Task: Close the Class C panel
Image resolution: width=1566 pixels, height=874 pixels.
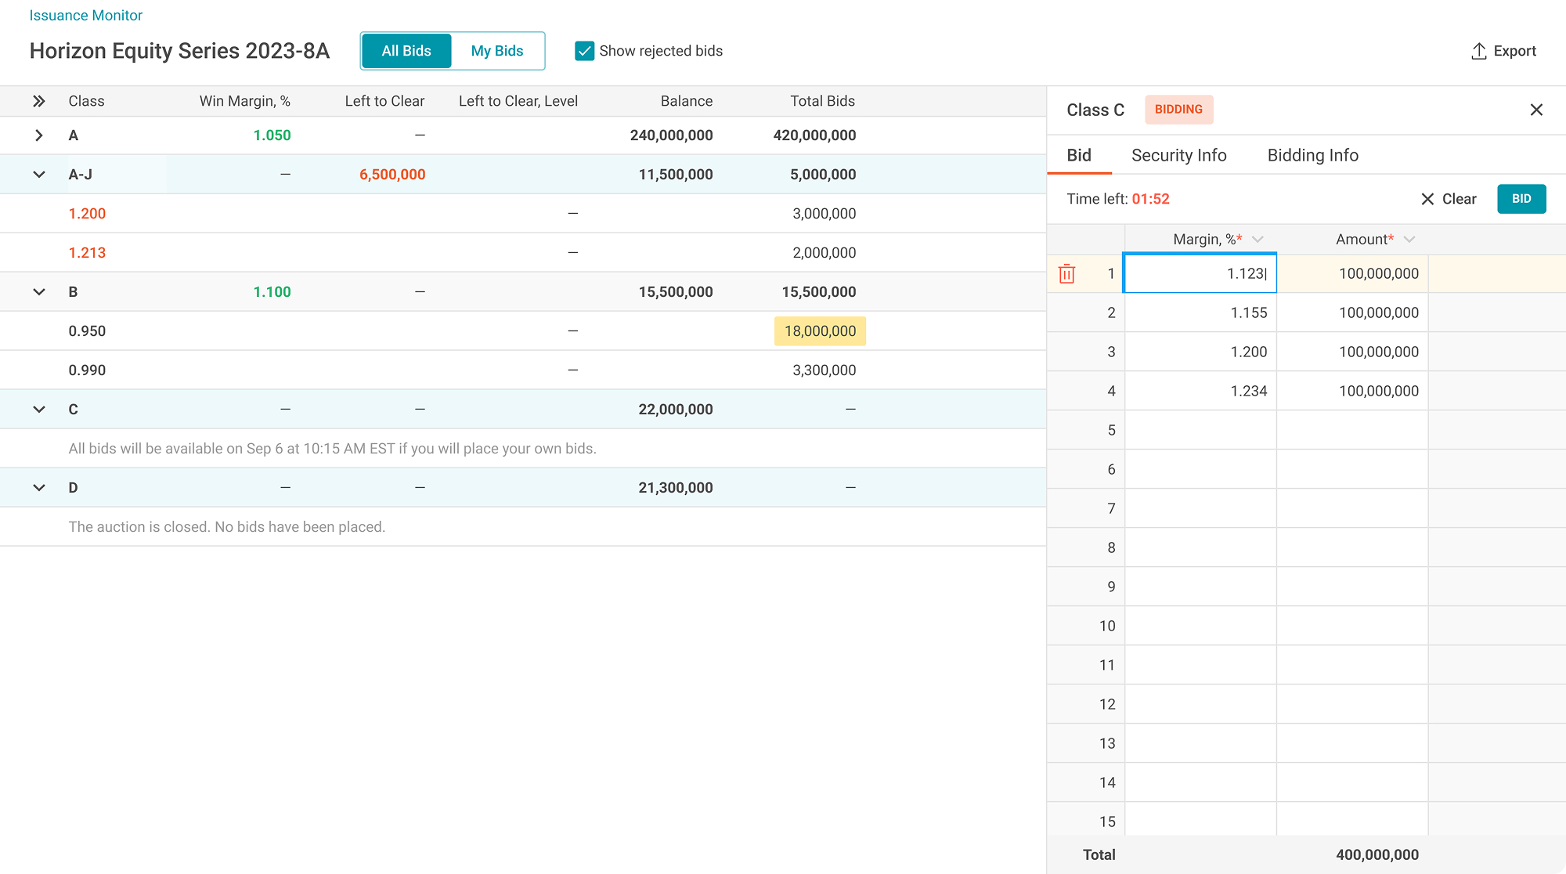Action: (x=1536, y=110)
